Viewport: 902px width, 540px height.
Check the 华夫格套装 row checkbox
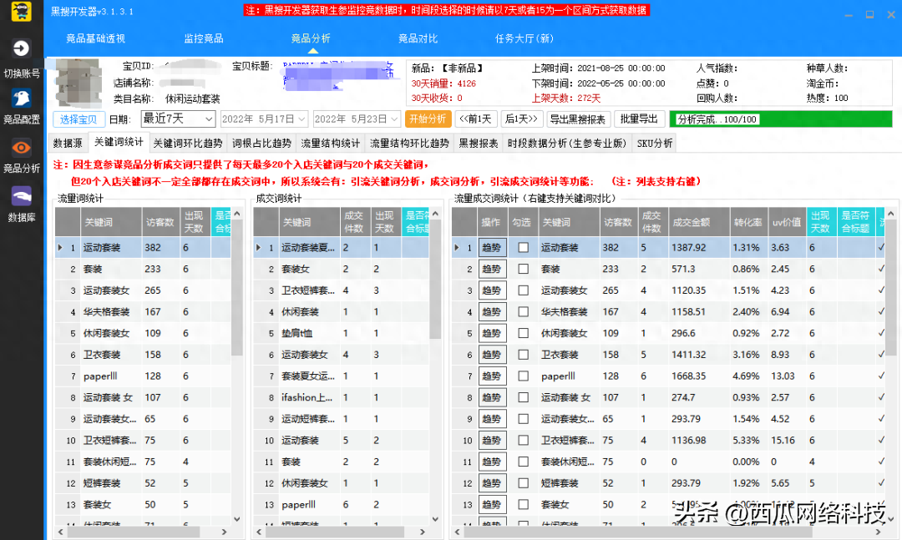click(523, 312)
